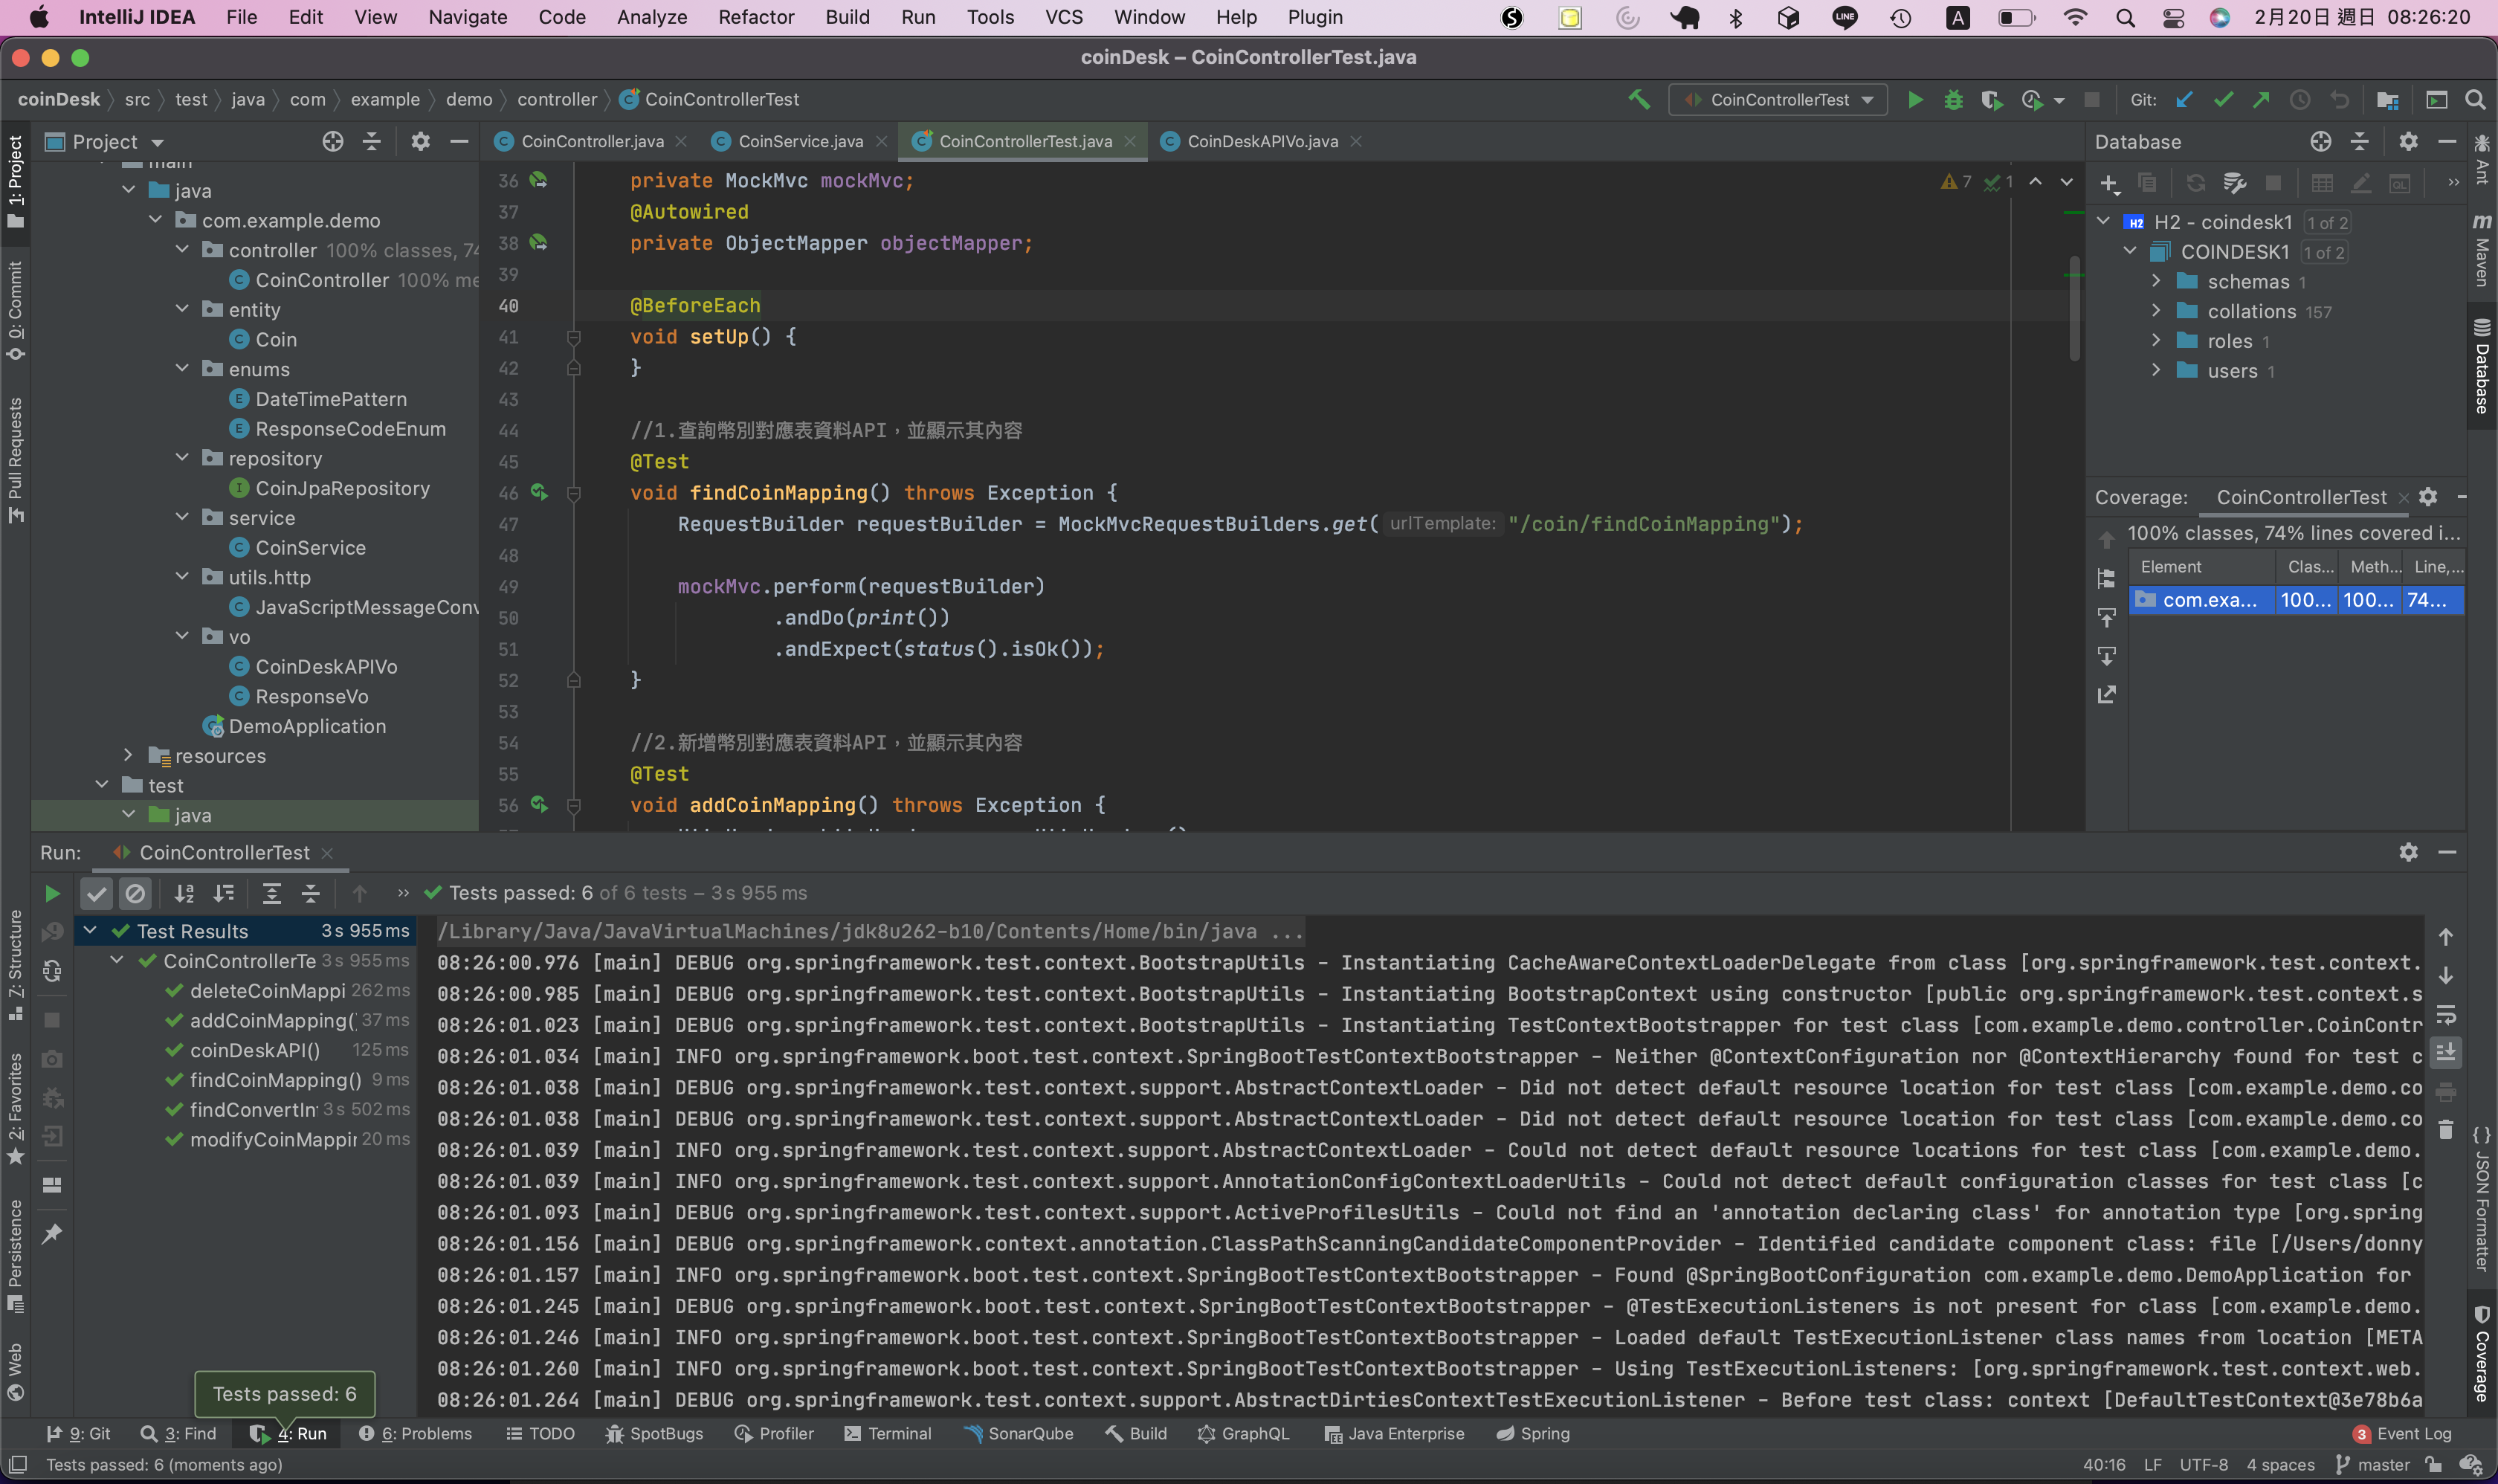Commit changes using the Git checkmark icon

click(x=2224, y=99)
